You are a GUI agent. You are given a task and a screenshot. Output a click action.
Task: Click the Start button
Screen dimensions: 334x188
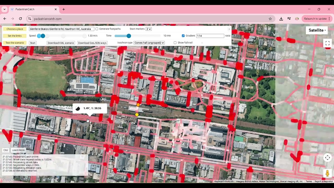pos(33,43)
